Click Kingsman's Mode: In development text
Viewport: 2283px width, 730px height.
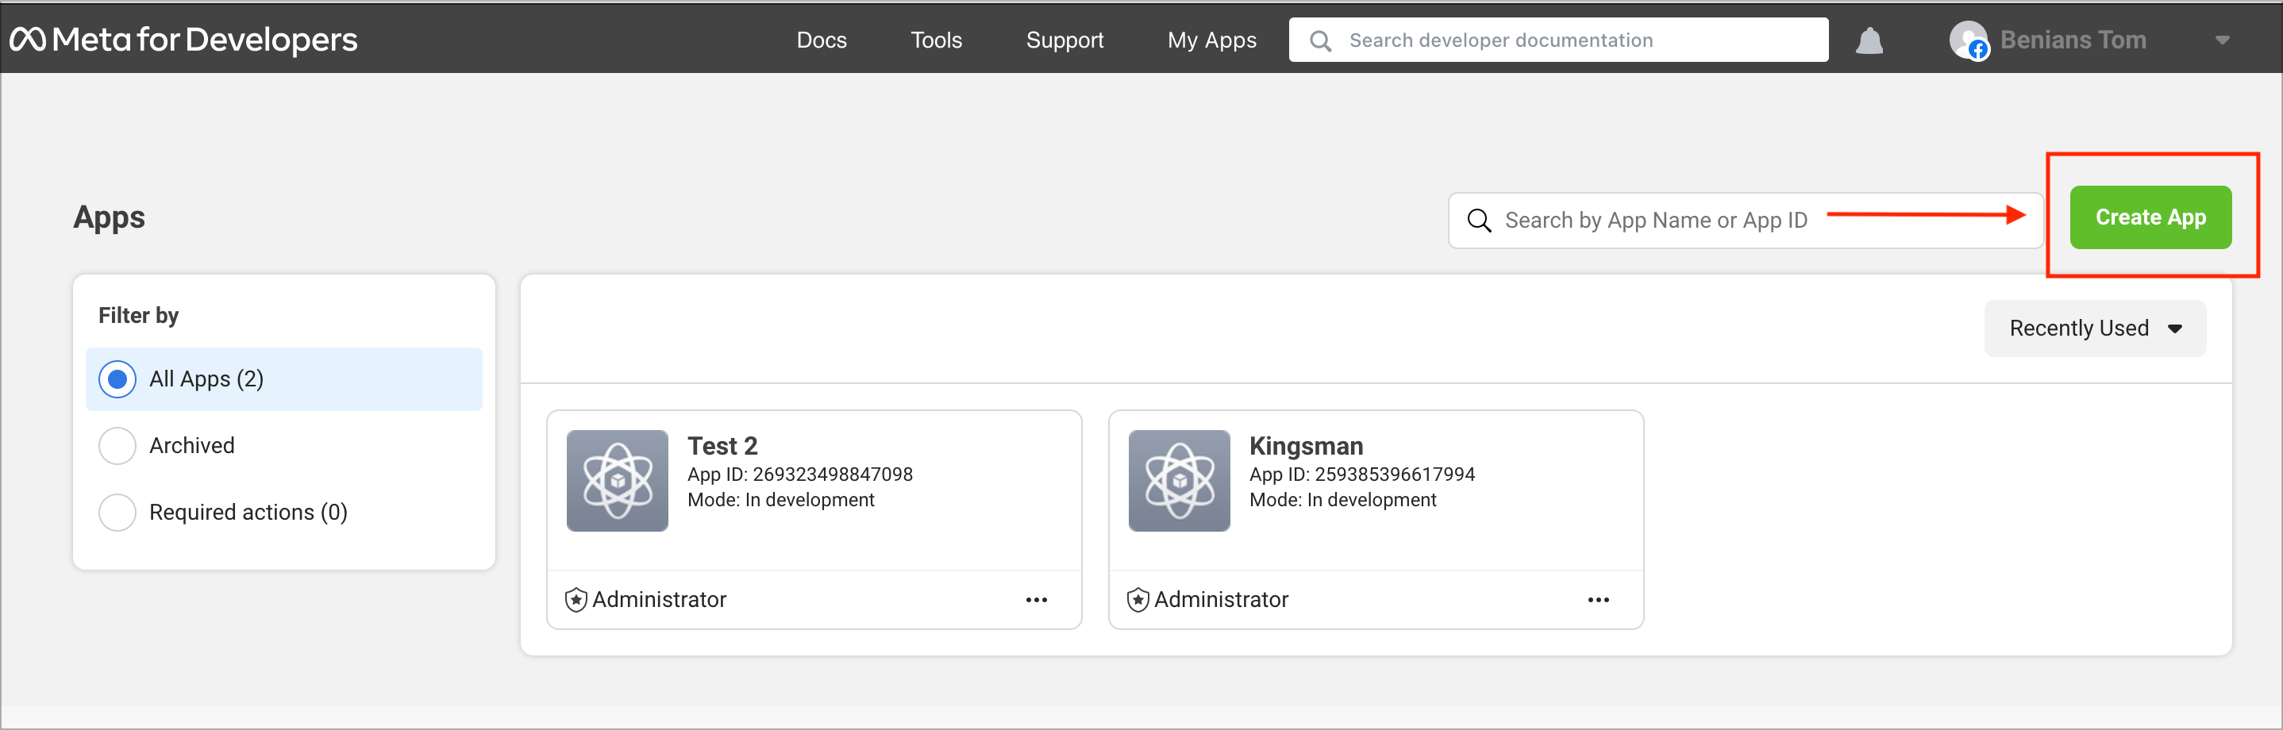[1342, 500]
